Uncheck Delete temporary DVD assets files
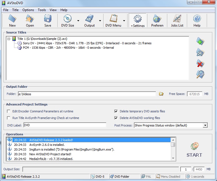 click(116, 111)
